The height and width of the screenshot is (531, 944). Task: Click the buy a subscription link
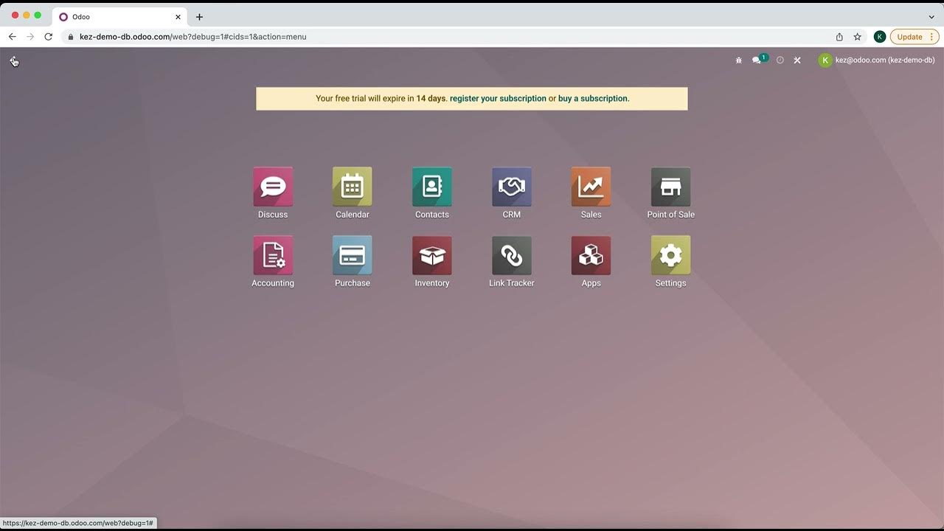pyautogui.click(x=593, y=99)
